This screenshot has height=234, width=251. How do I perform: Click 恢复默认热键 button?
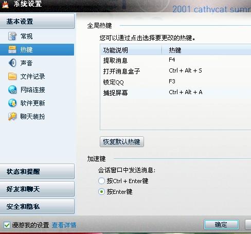click(x=122, y=141)
